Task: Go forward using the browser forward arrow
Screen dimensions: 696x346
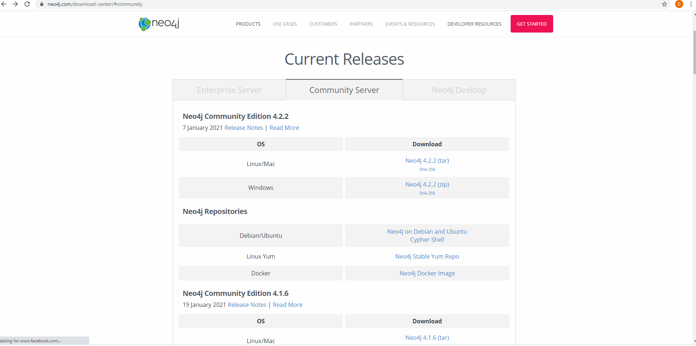Action: point(15,4)
